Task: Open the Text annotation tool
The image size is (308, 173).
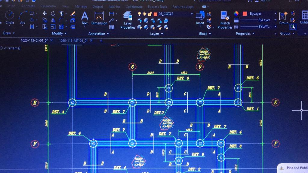Action: point(85,17)
